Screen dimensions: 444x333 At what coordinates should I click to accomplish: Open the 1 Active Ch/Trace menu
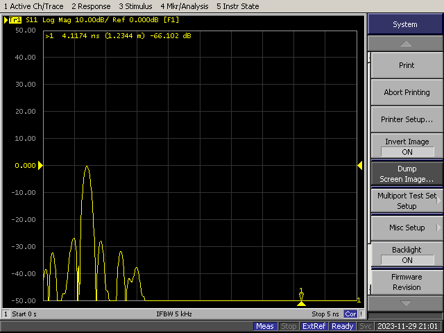[x=33, y=6]
